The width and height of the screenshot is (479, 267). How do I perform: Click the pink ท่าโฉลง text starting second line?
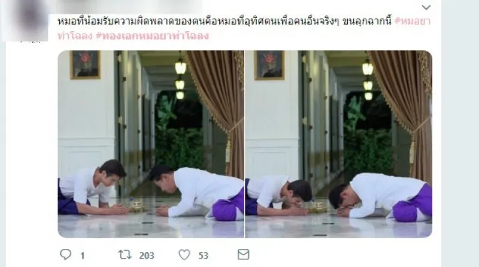(x=75, y=36)
